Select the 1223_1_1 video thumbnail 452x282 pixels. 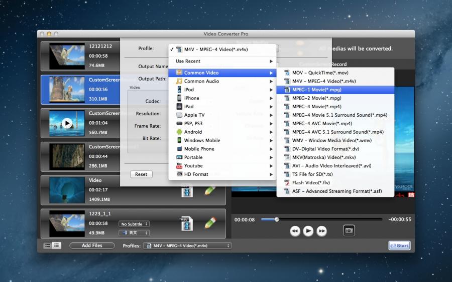tap(67, 223)
